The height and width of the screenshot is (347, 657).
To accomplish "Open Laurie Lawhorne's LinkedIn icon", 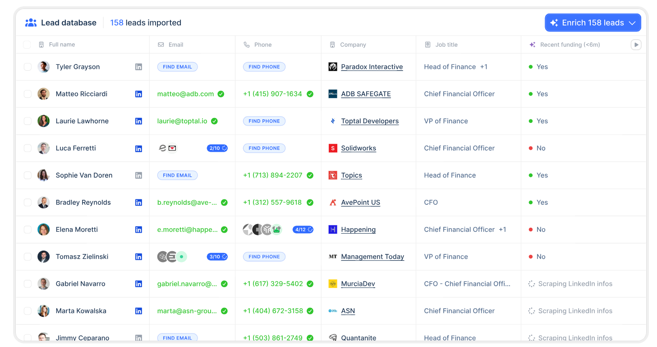I will (x=138, y=121).
